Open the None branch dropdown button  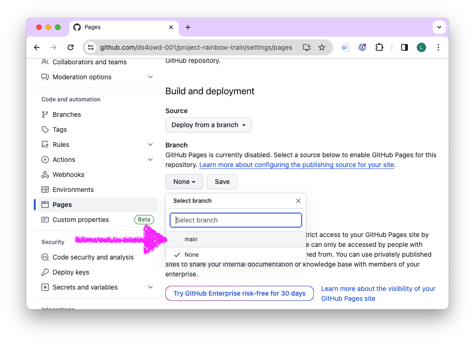pyautogui.click(x=184, y=182)
